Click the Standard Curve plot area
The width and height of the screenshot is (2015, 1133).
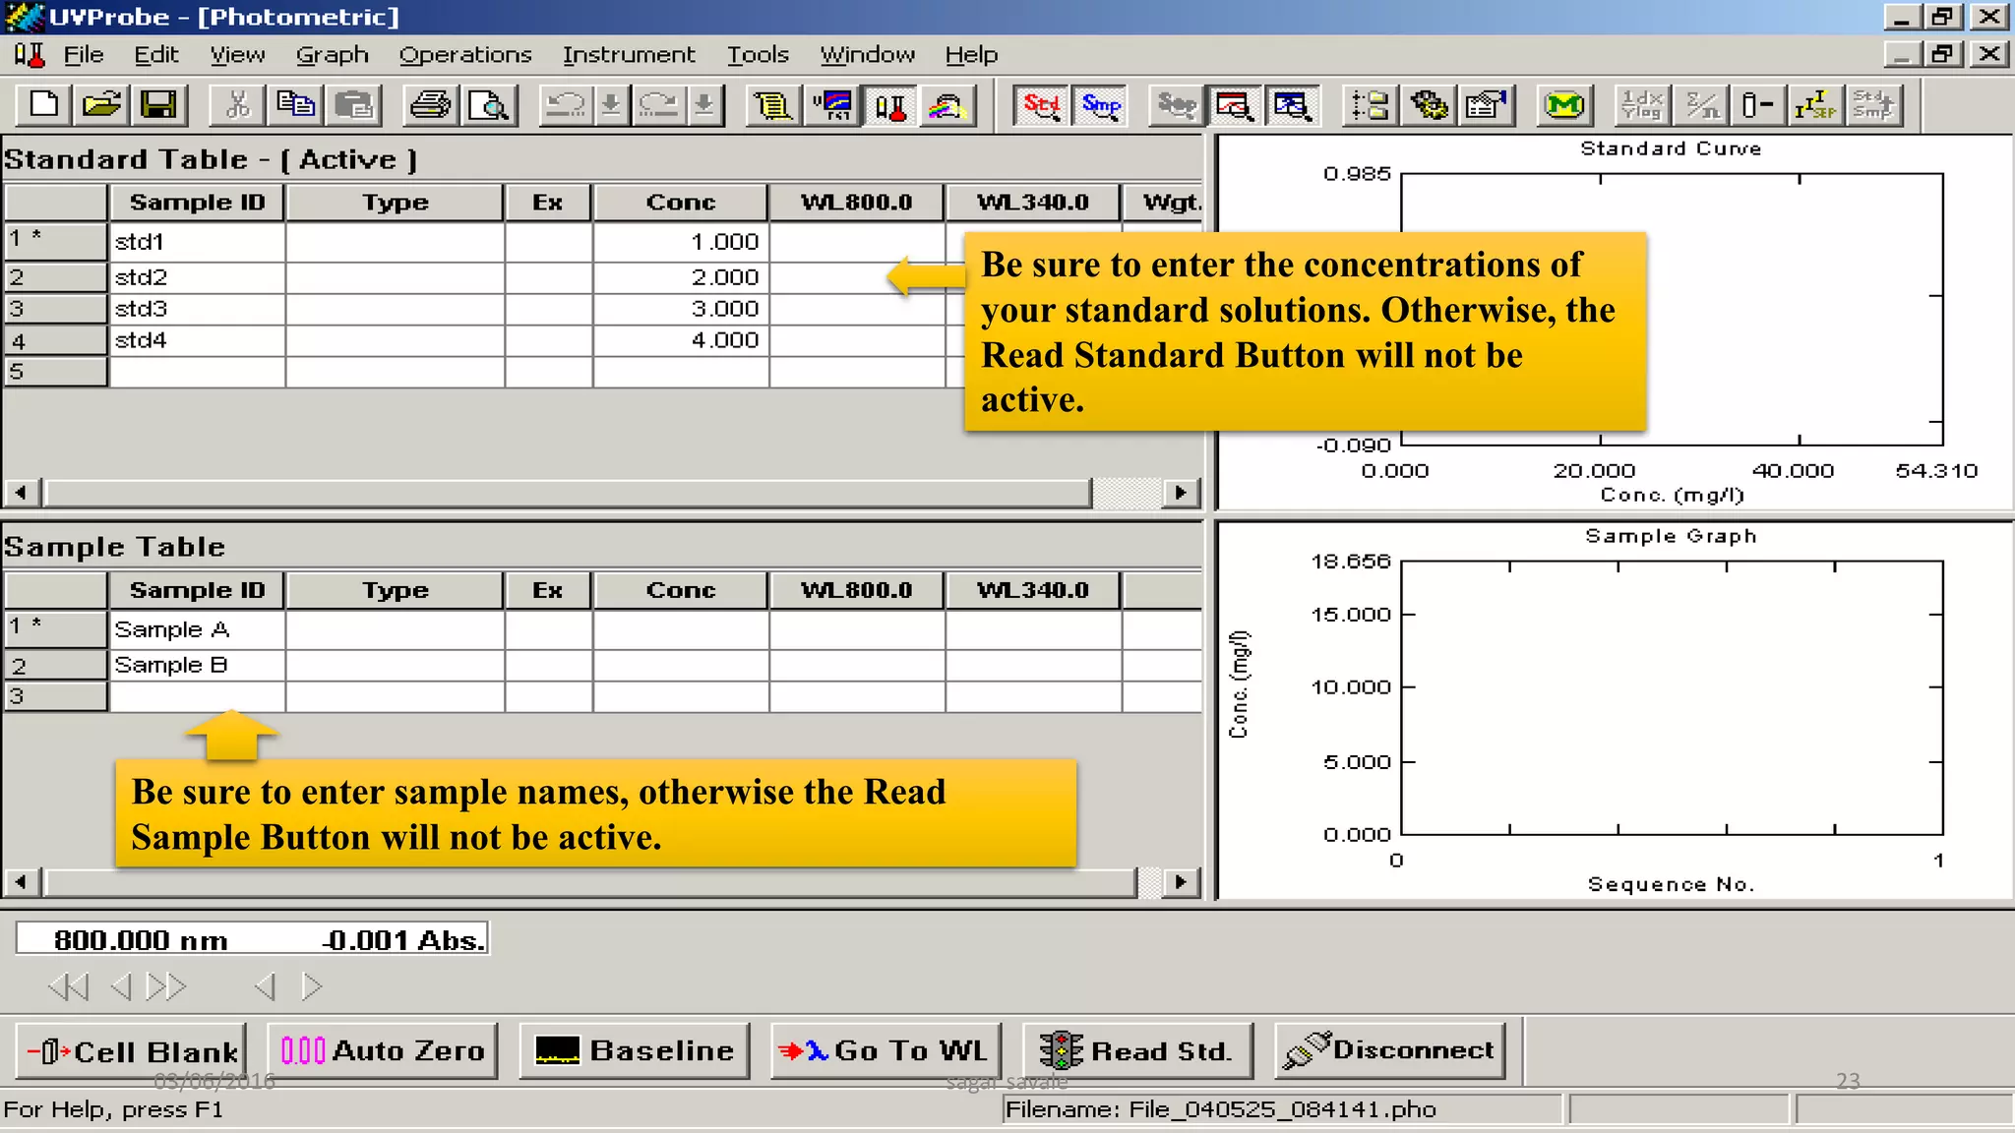[1672, 310]
